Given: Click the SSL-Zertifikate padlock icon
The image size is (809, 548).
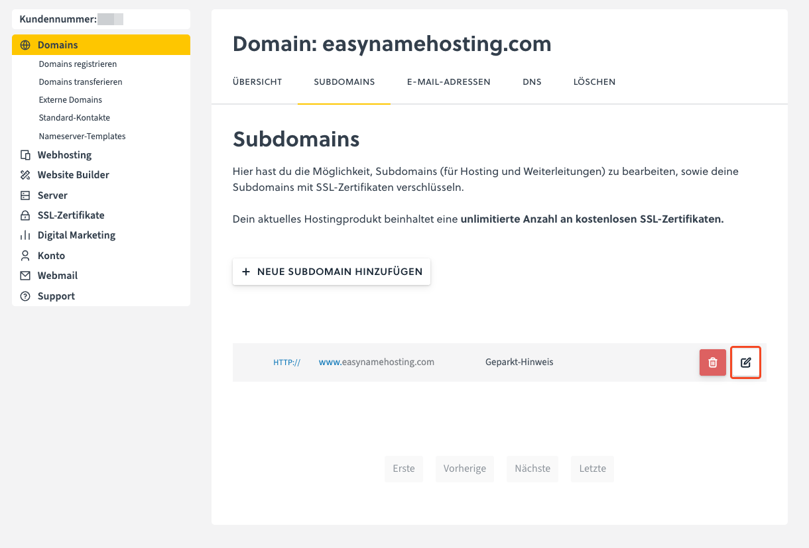Looking at the screenshot, I should click(25, 215).
